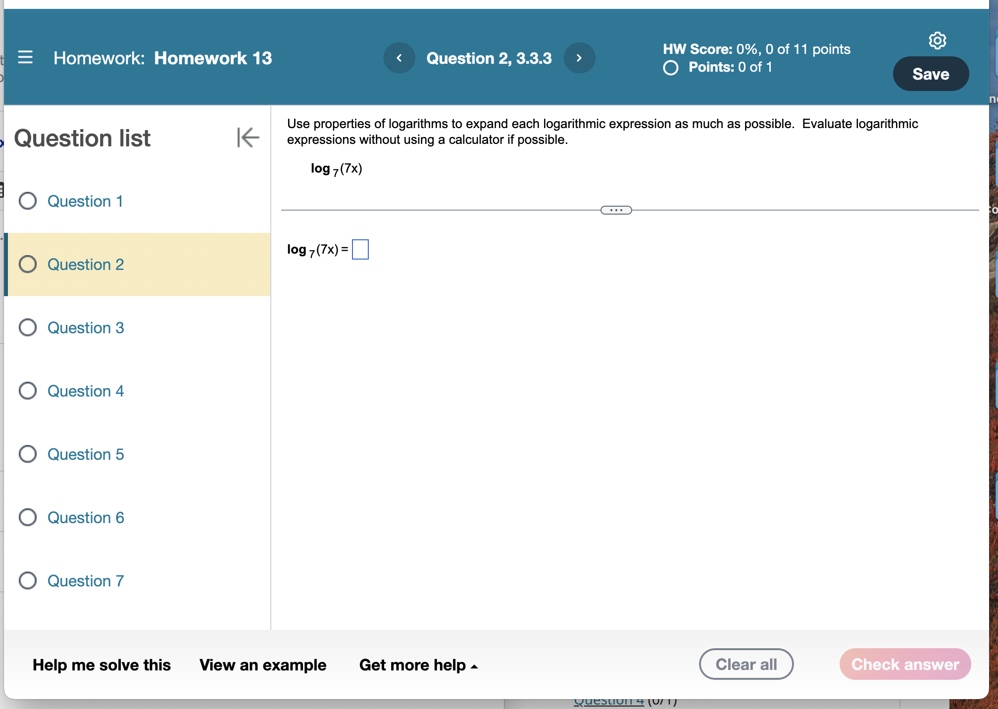998x709 pixels.
Task: Click Help me solve this
Action: click(x=101, y=665)
